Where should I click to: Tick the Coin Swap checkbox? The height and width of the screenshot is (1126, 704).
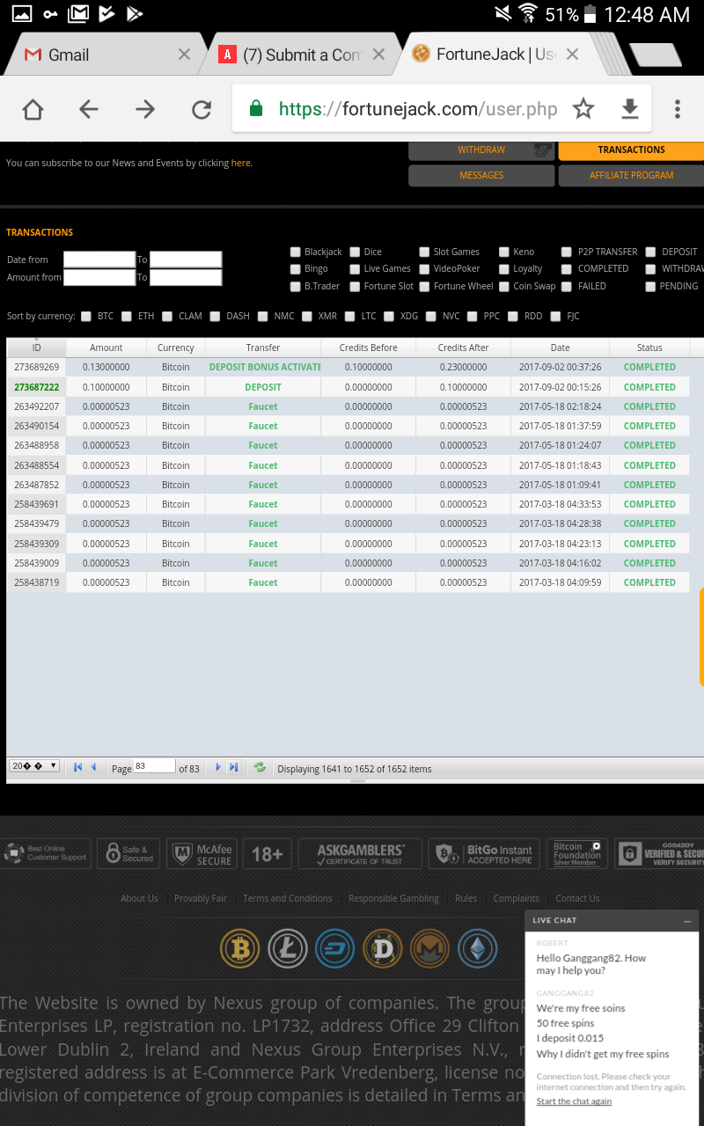pyautogui.click(x=504, y=286)
